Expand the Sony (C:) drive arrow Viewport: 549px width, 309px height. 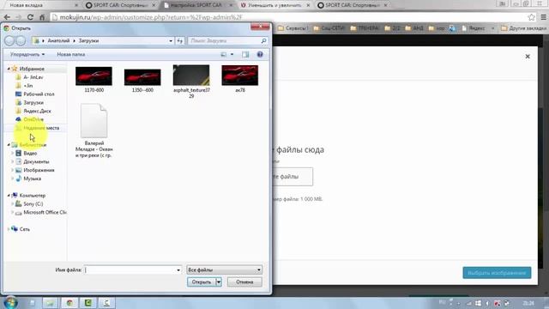coord(13,203)
